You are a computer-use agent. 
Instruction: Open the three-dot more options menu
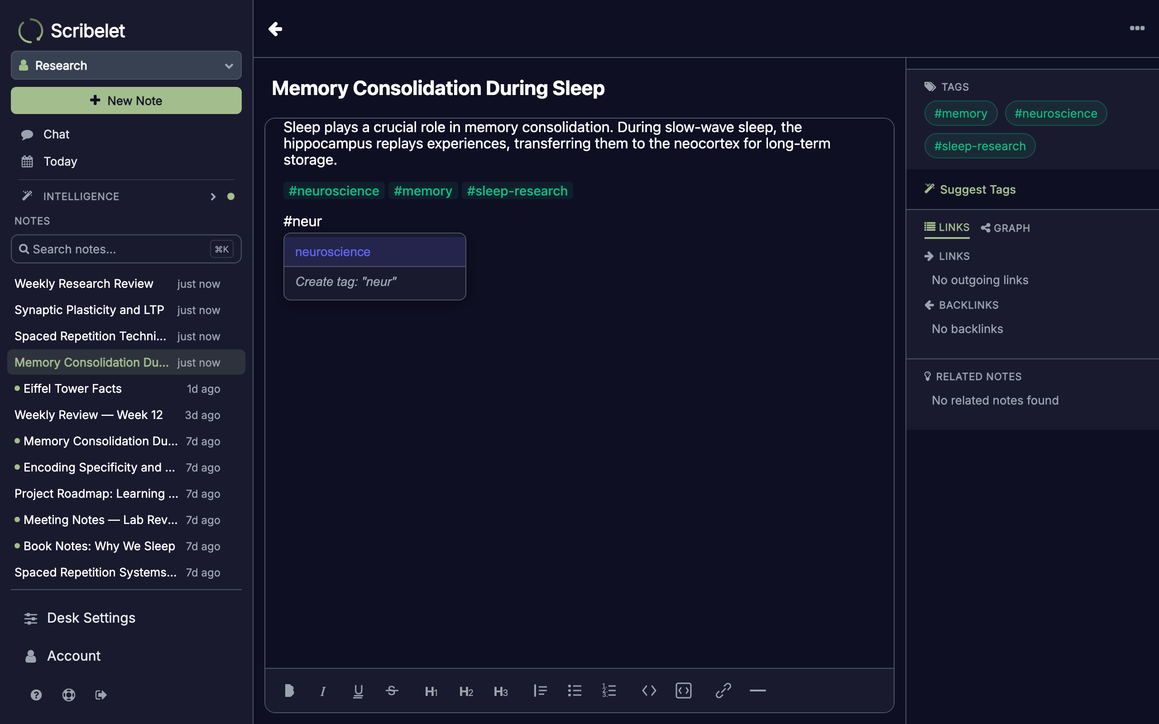click(x=1137, y=28)
